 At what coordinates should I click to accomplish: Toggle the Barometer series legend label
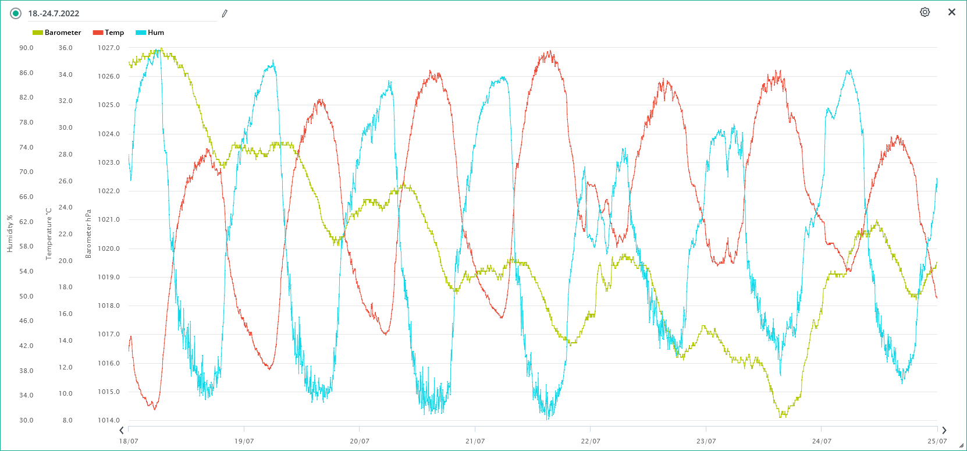pyautogui.click(x=63, y=33)
